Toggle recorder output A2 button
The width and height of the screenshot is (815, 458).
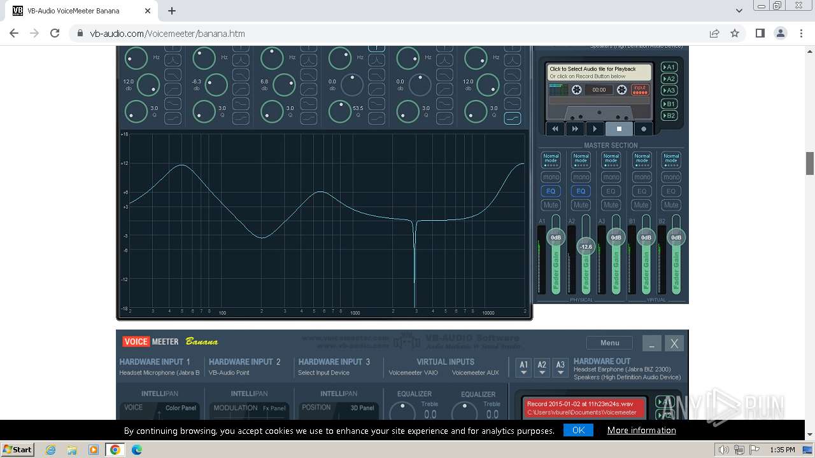click(x=669, y=79)
